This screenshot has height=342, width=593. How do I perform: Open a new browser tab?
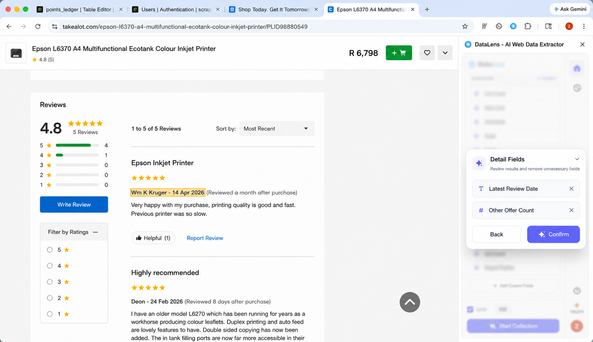pos(427,9)
